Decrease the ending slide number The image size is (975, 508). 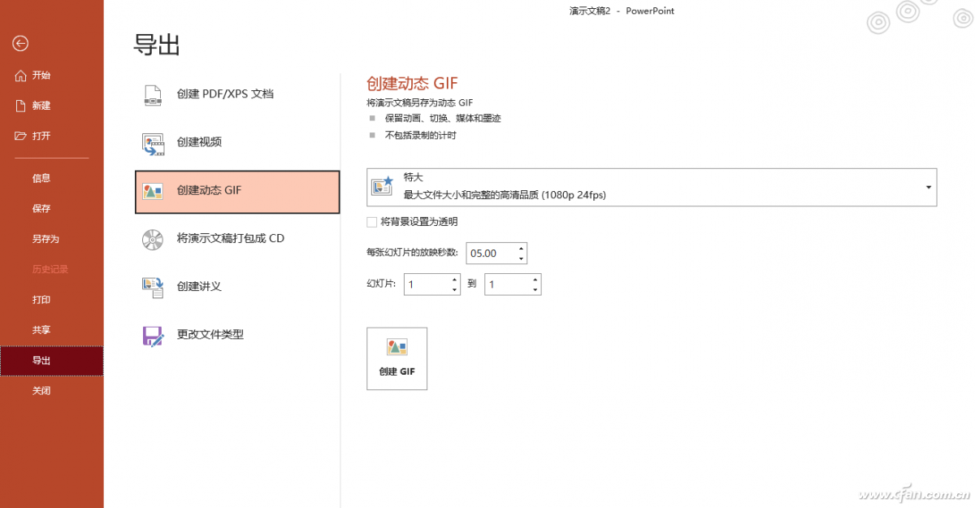tap(535, 289)
